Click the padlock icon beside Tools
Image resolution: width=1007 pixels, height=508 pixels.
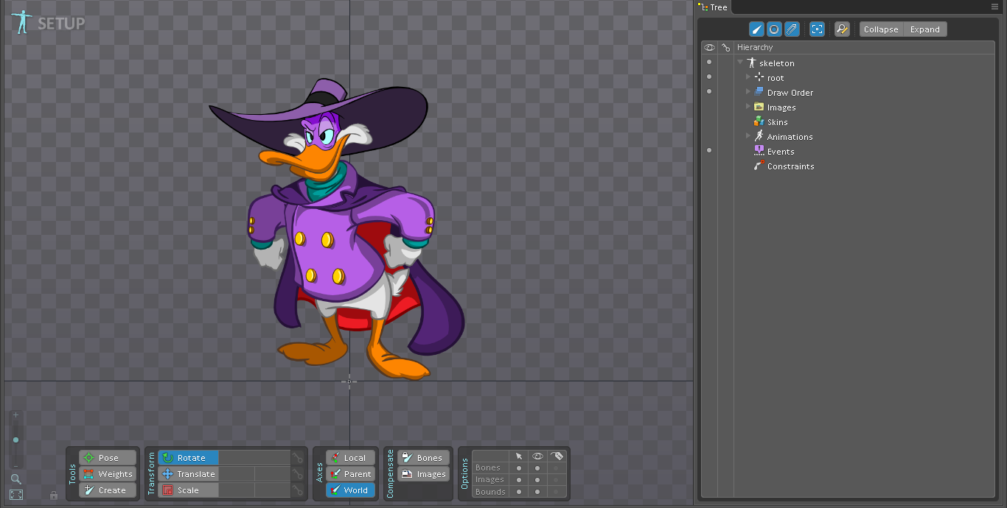click(x=54, y=495)
